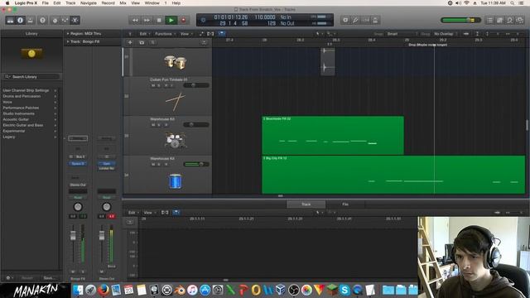Click the bongo drums track icon
Viewport: 530px width, 298px height.
tap(175, 63)
